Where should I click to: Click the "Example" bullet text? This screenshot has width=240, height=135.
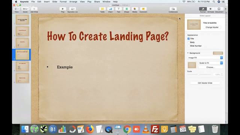pos(65,67)
